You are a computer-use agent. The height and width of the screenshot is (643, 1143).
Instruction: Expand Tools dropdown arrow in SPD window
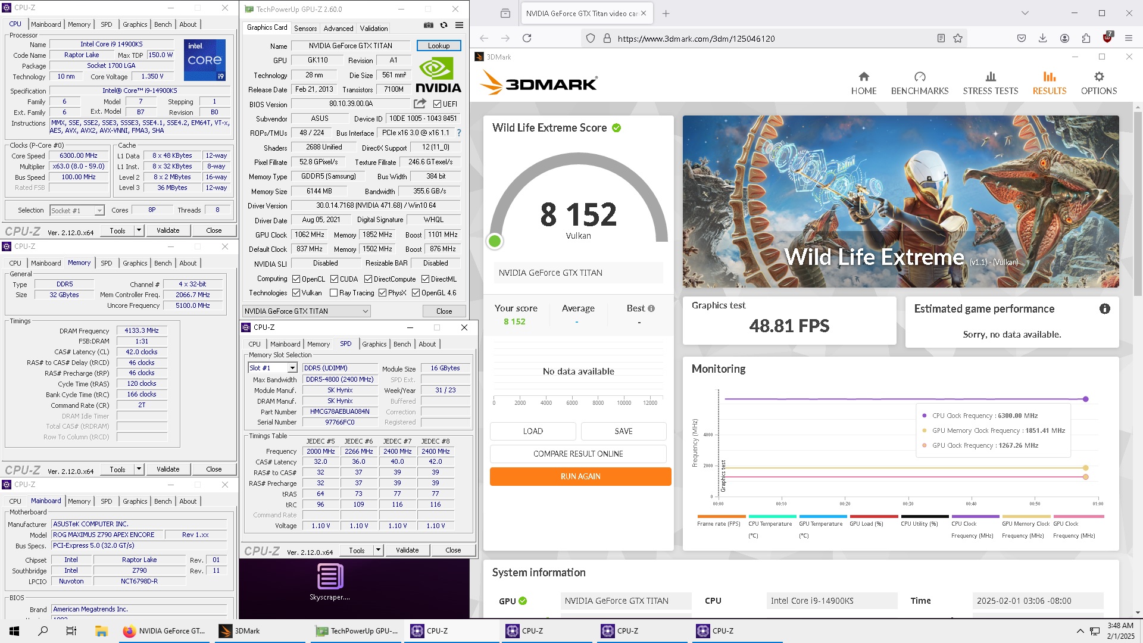click(x=378, y=550)
